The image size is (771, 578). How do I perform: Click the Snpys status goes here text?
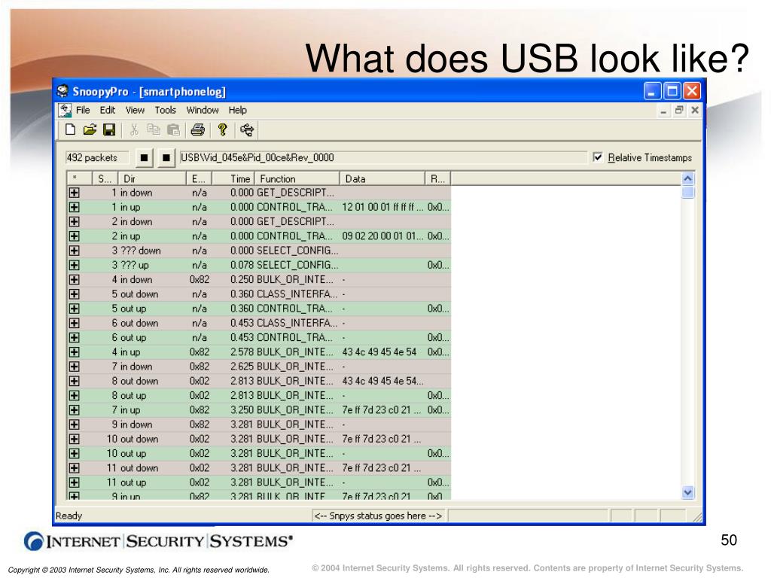(378, 516)
